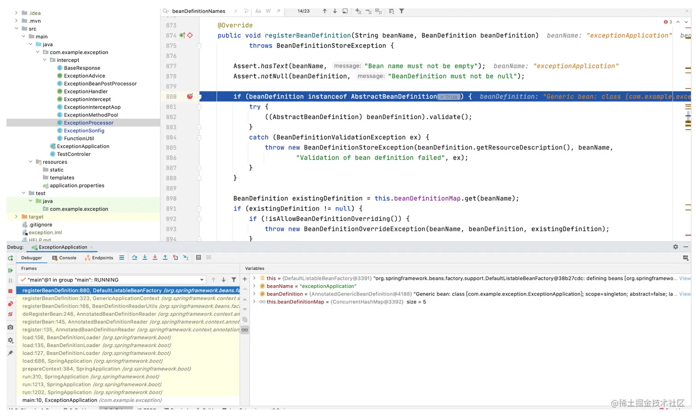The image size is (696, 419).
Task: Expand the beanDefinition variable node
Action: tap(254, 294)
